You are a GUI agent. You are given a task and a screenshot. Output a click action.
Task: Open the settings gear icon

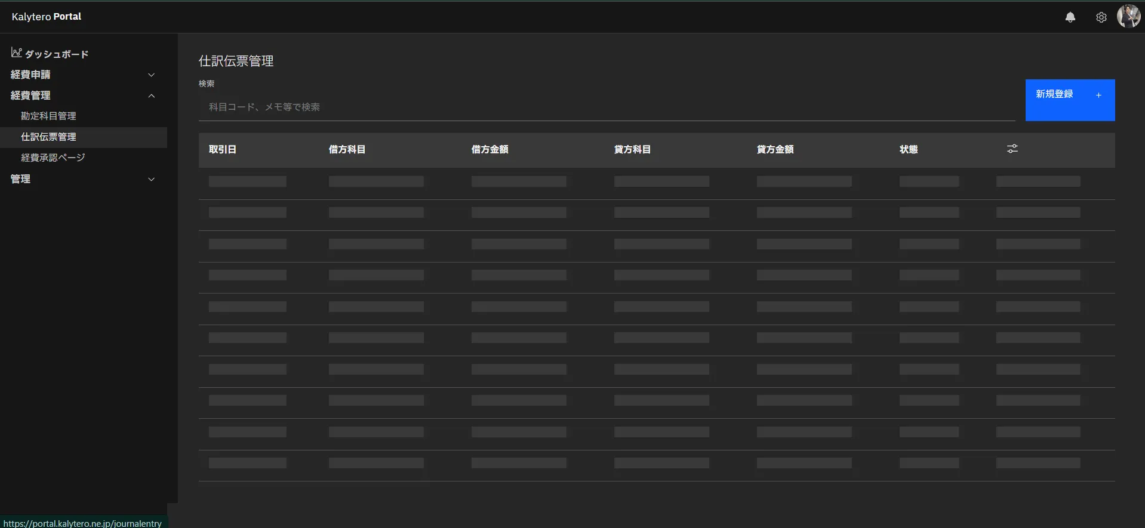click(1101, 17)
